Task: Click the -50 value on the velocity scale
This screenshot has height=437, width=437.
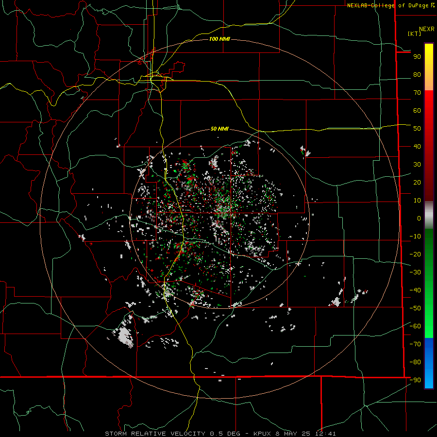Action: point(415,308)
